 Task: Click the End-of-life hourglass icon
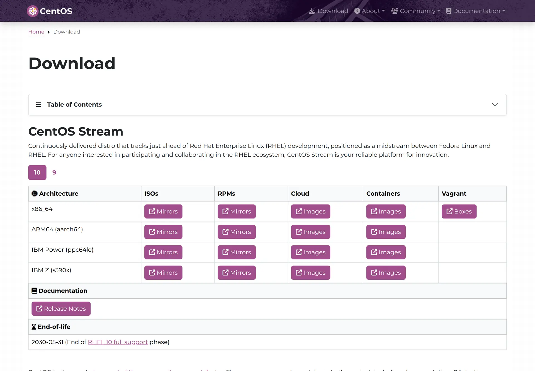34,327
